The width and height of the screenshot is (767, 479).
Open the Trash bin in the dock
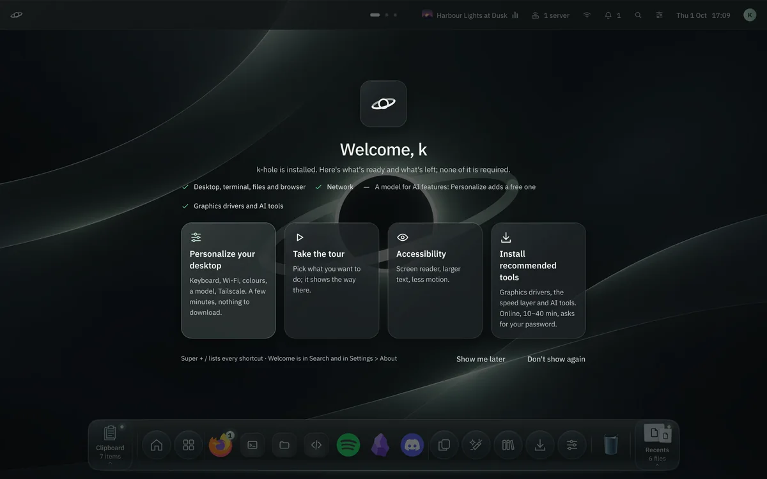tap(611, 445)
